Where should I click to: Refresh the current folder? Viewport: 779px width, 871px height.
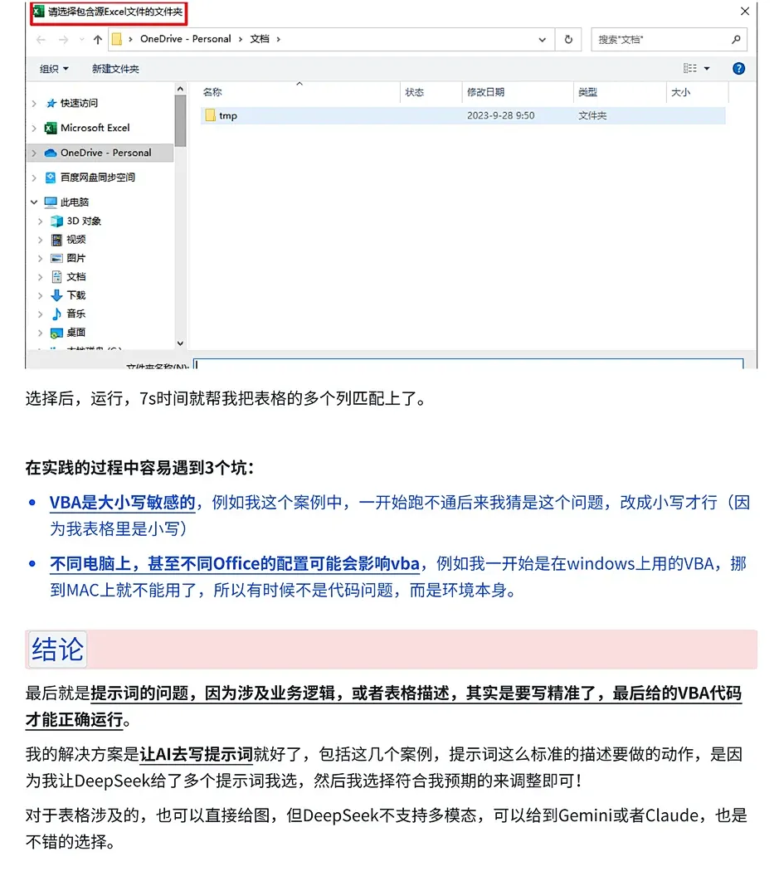tap(568, 40)
